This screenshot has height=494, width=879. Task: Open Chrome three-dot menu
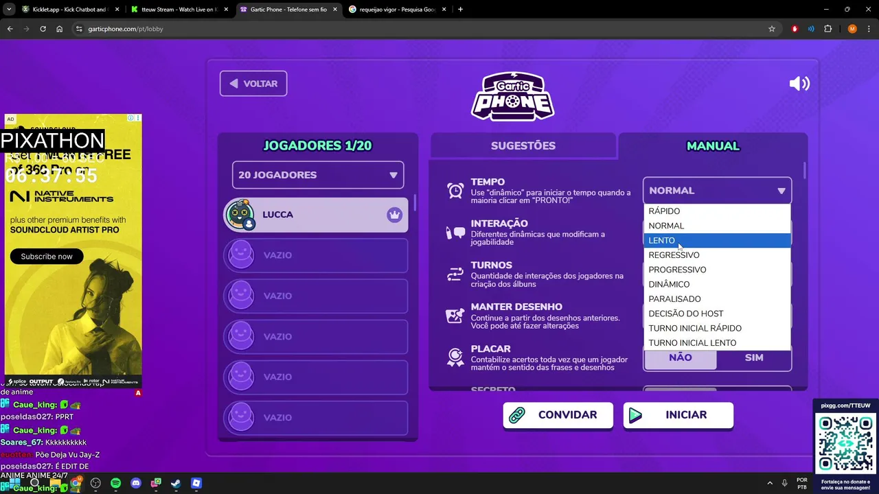(x=869, y=29)
